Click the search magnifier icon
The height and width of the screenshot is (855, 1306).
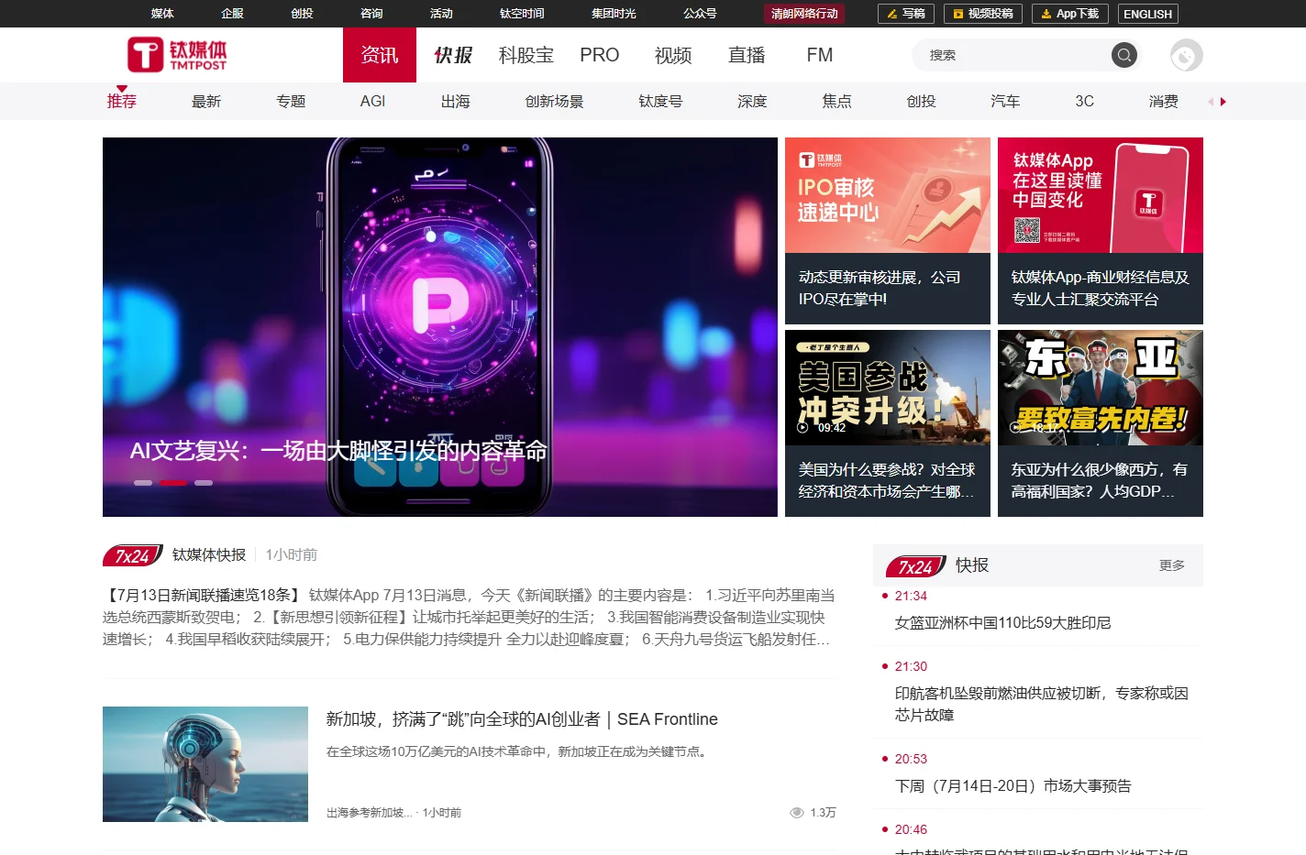point(1124,55)
